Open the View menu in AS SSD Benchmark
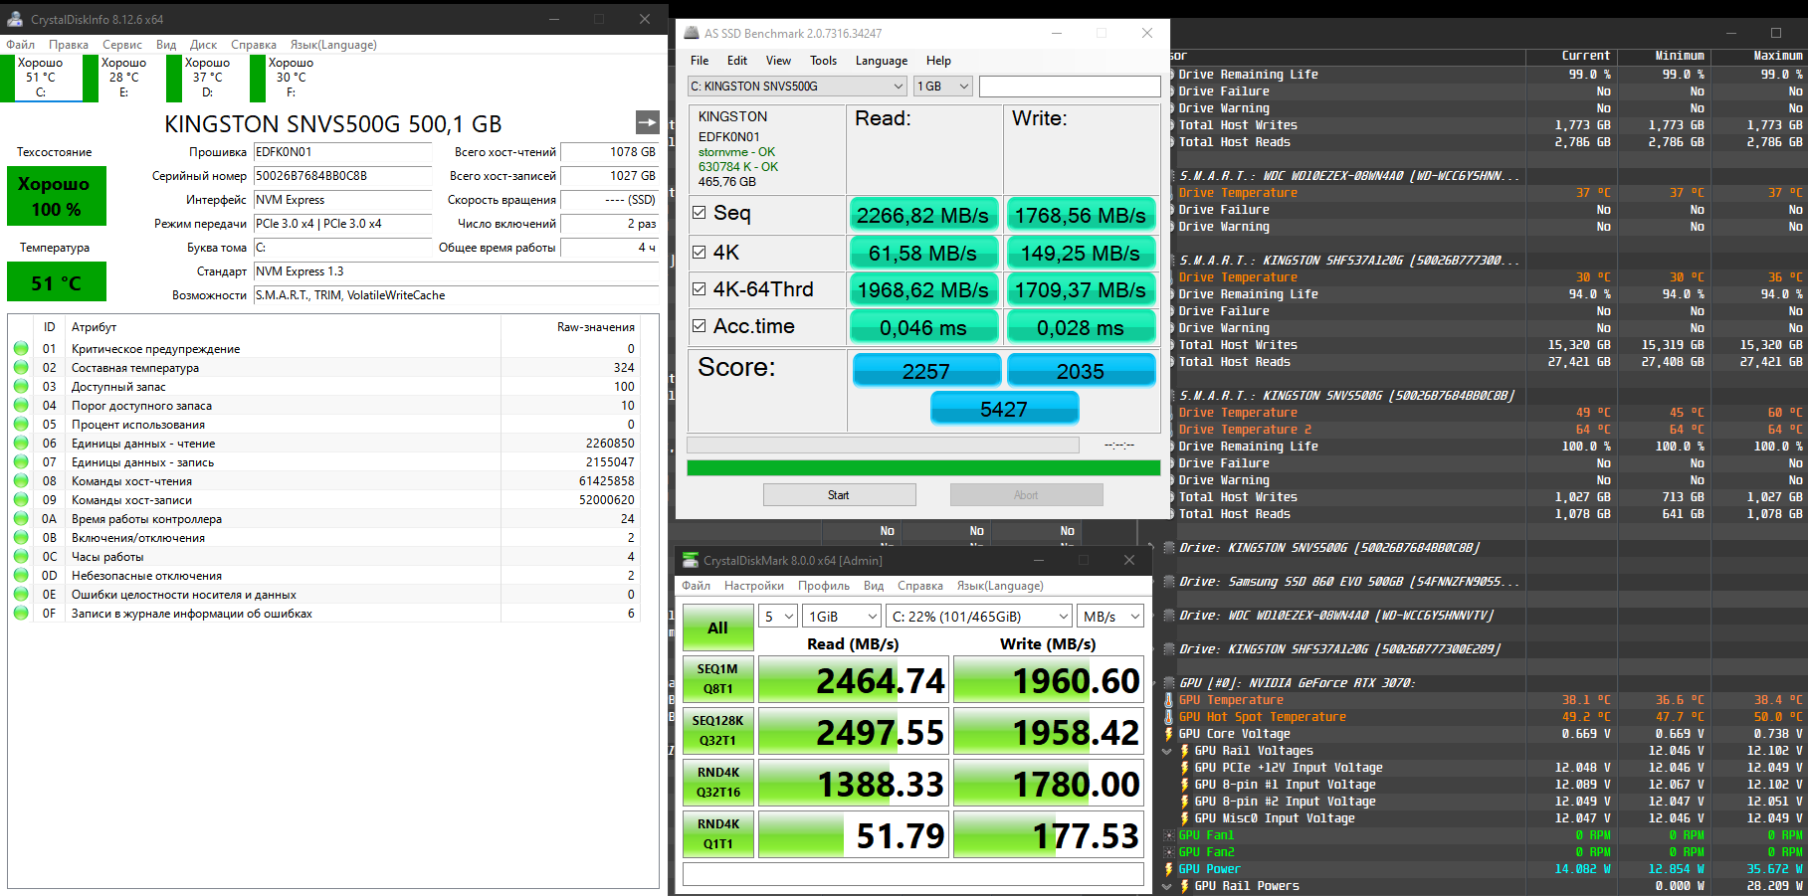This screenshot has width=1808, height=896. [x=778, y=61]
